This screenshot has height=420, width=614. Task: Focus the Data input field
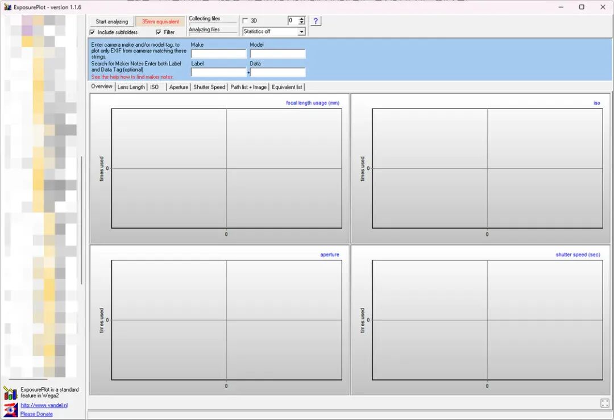277,72
